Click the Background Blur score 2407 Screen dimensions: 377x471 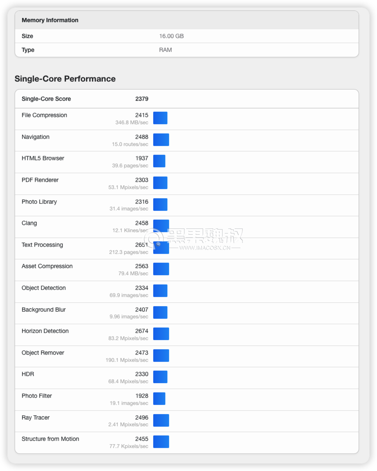tap(142, 309)
